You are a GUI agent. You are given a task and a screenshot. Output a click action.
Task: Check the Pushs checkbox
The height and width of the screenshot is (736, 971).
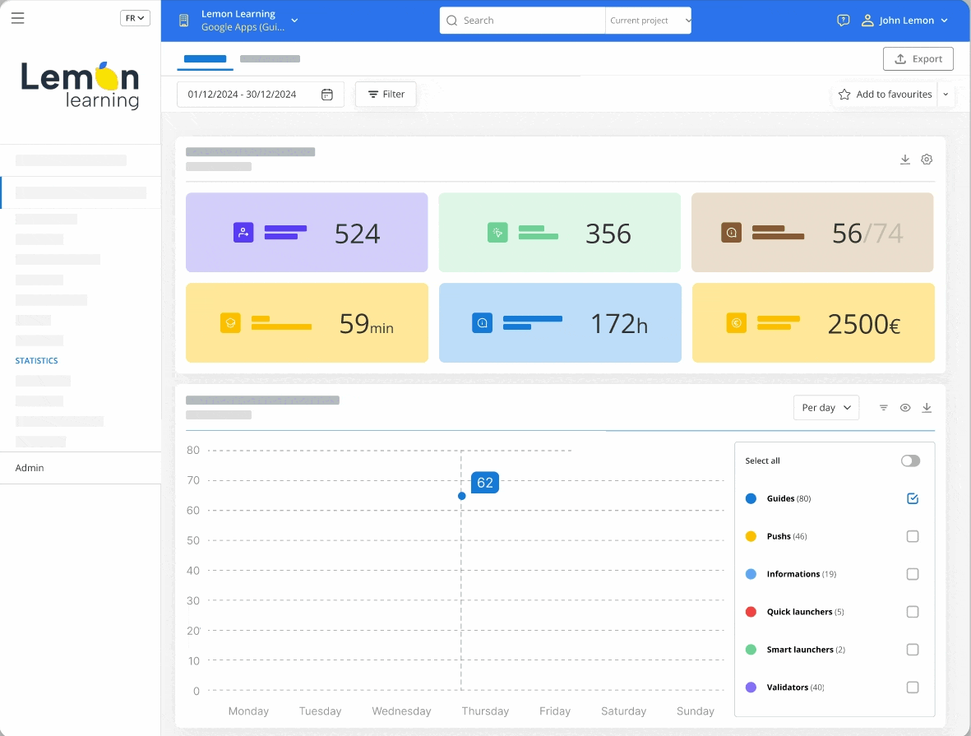pyautogui.click(x=912, y=536)
